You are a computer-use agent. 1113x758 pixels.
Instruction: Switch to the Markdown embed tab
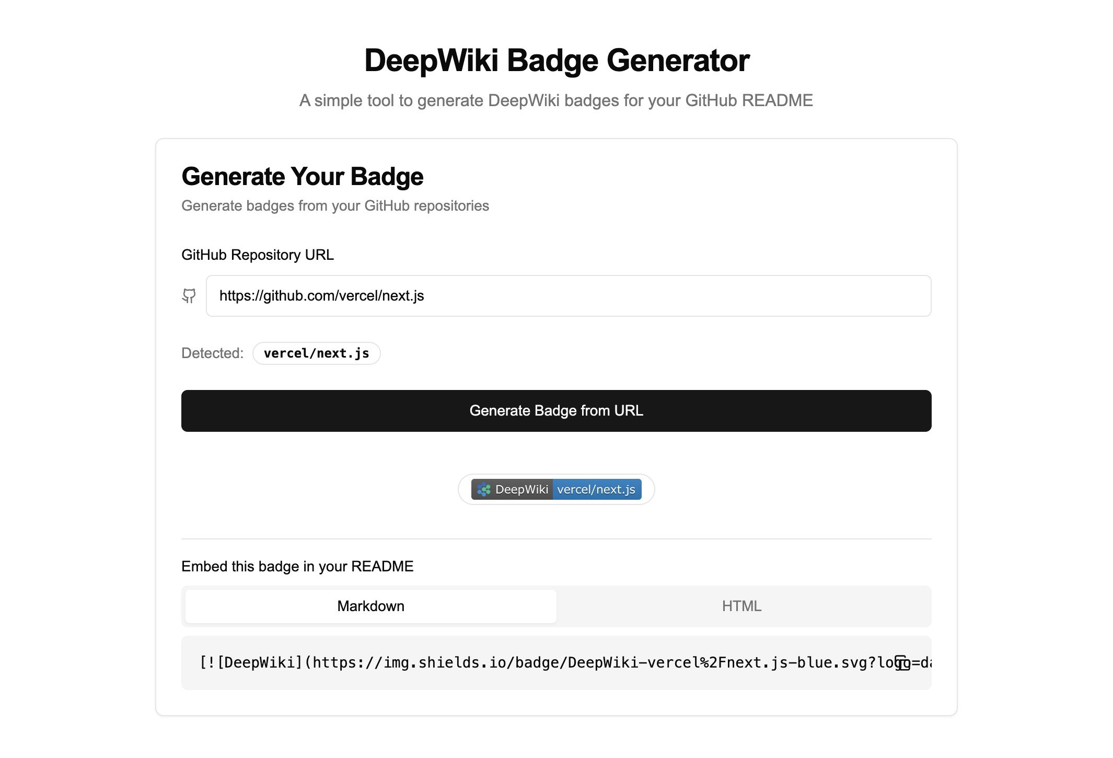click(370, 606)
